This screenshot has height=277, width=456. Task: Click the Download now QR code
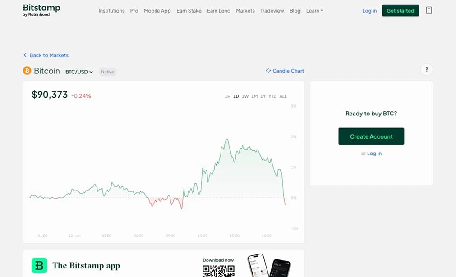pos(218,271)
